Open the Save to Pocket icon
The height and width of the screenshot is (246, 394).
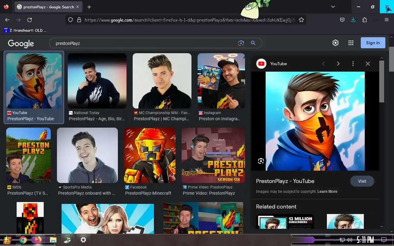click(342, 20)
